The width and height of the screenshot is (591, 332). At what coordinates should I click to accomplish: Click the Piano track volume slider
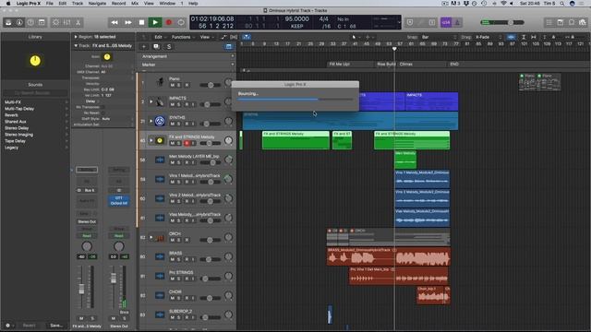pos(211,85)
